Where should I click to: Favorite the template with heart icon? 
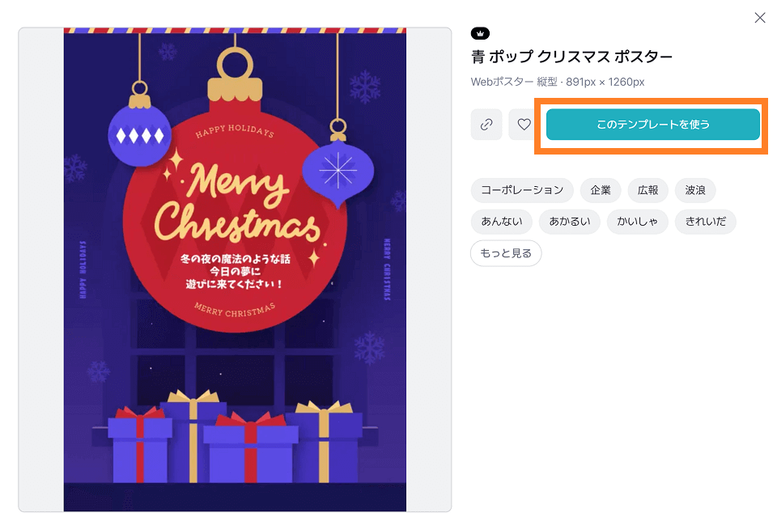524,125
